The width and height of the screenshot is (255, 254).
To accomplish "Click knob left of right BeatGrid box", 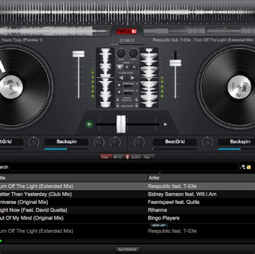I will tap(139, 142).
